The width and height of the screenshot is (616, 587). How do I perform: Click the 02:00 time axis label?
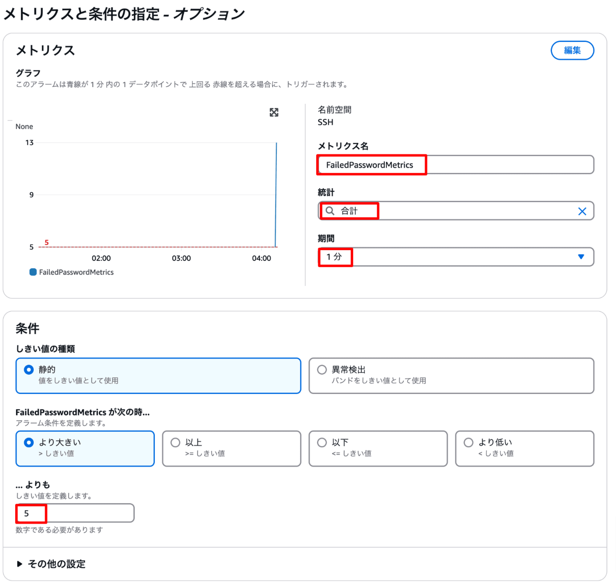(101, 258)
